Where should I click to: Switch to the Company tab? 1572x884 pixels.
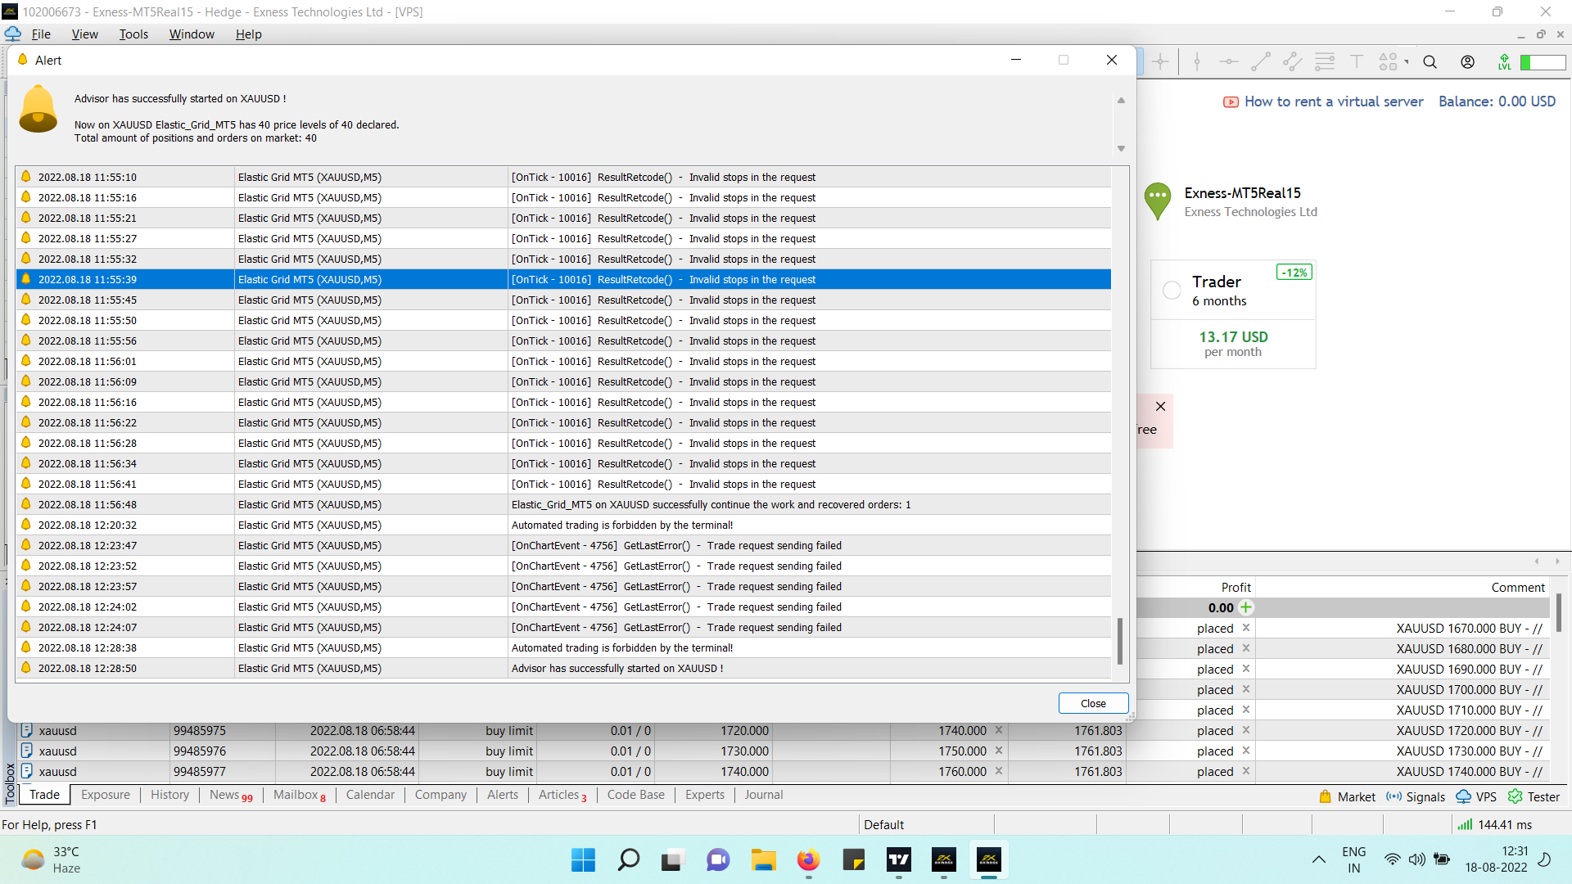click(x=440, y=795)
